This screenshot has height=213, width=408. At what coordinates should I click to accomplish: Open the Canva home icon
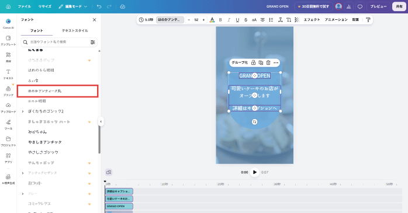pyautogui.click(x=8, y=6)
